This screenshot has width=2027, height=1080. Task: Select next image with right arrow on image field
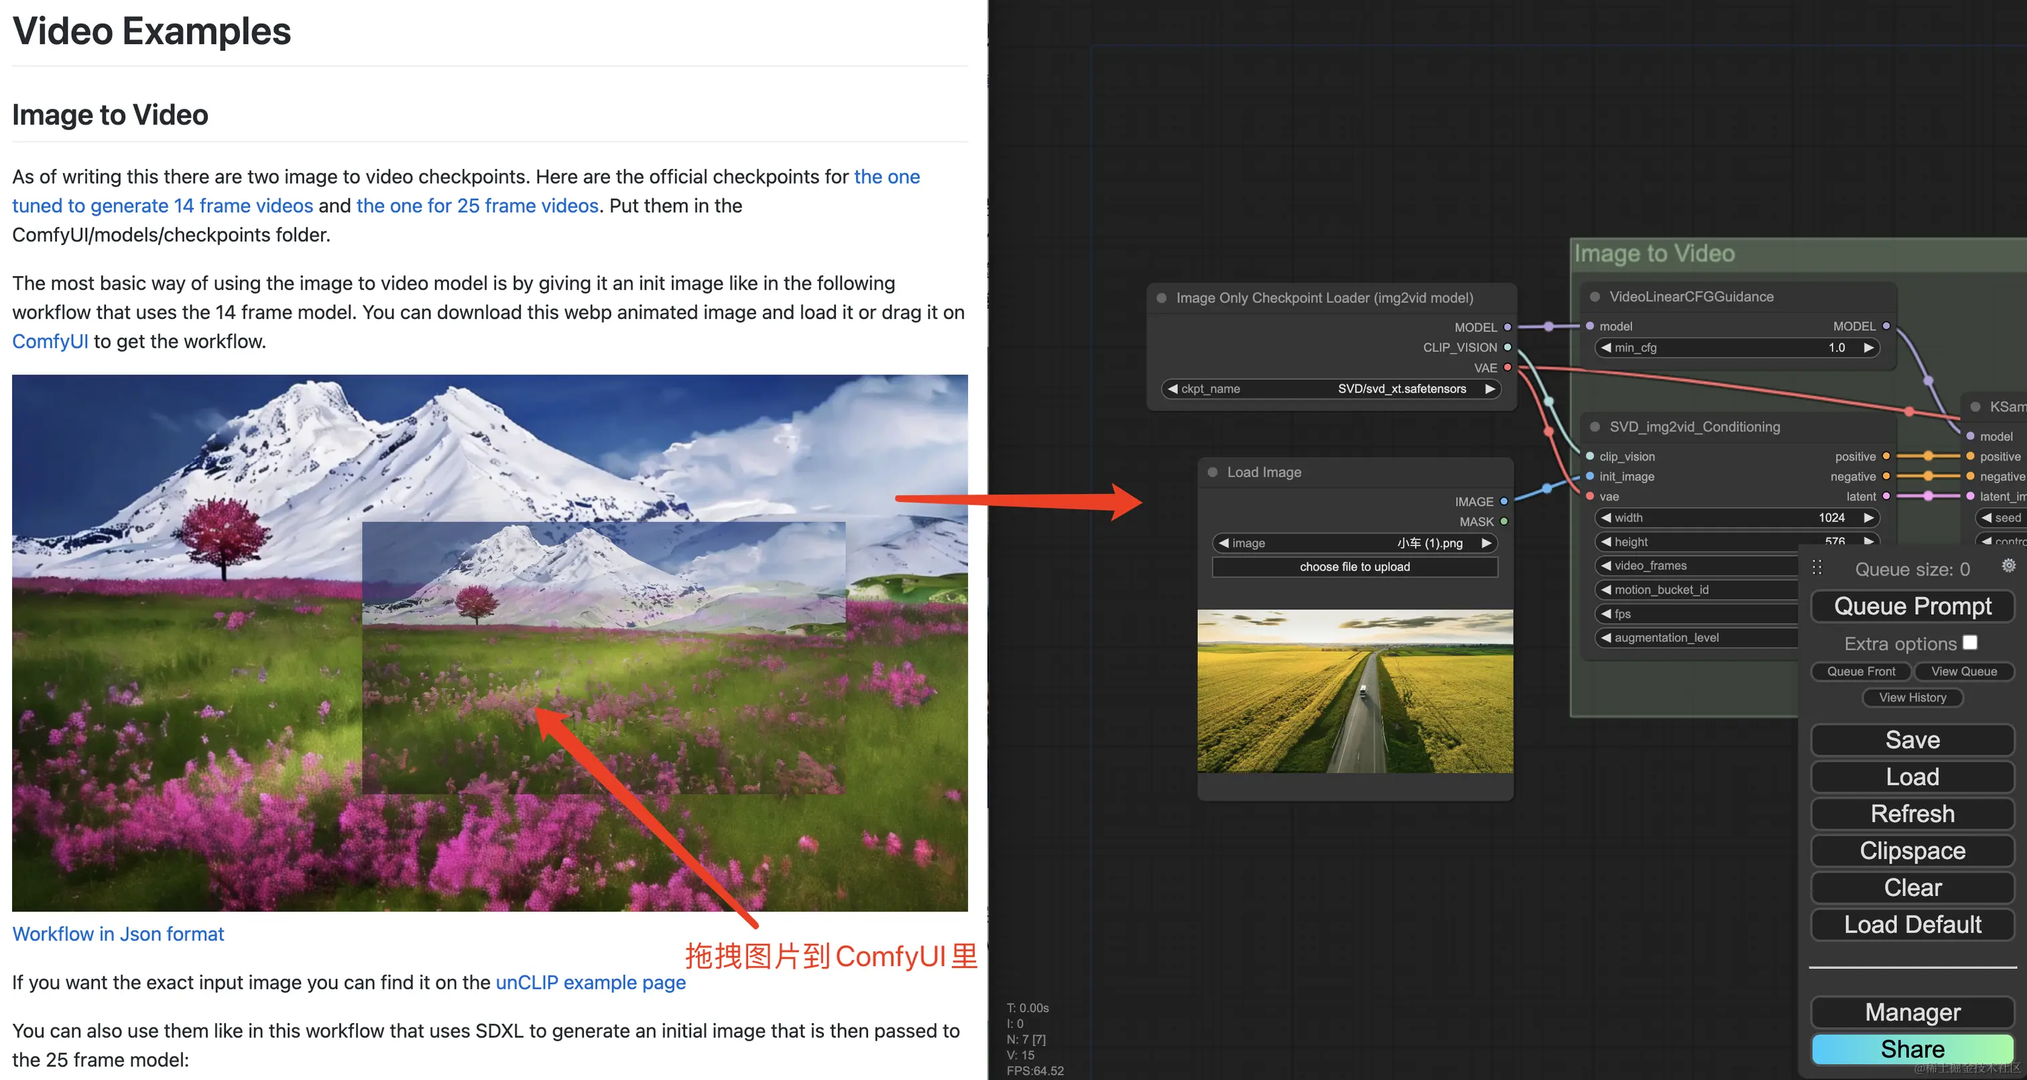(x=1487, y=543)
